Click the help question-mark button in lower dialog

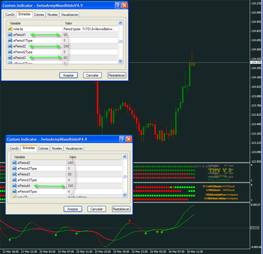coord(122,139)
